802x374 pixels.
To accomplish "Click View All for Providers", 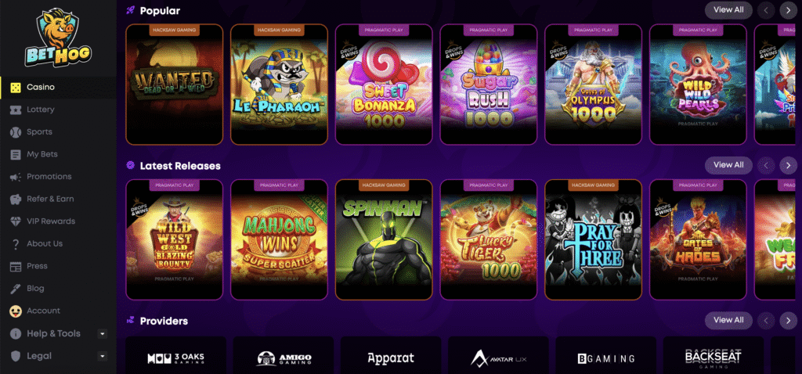I will 728,320.
